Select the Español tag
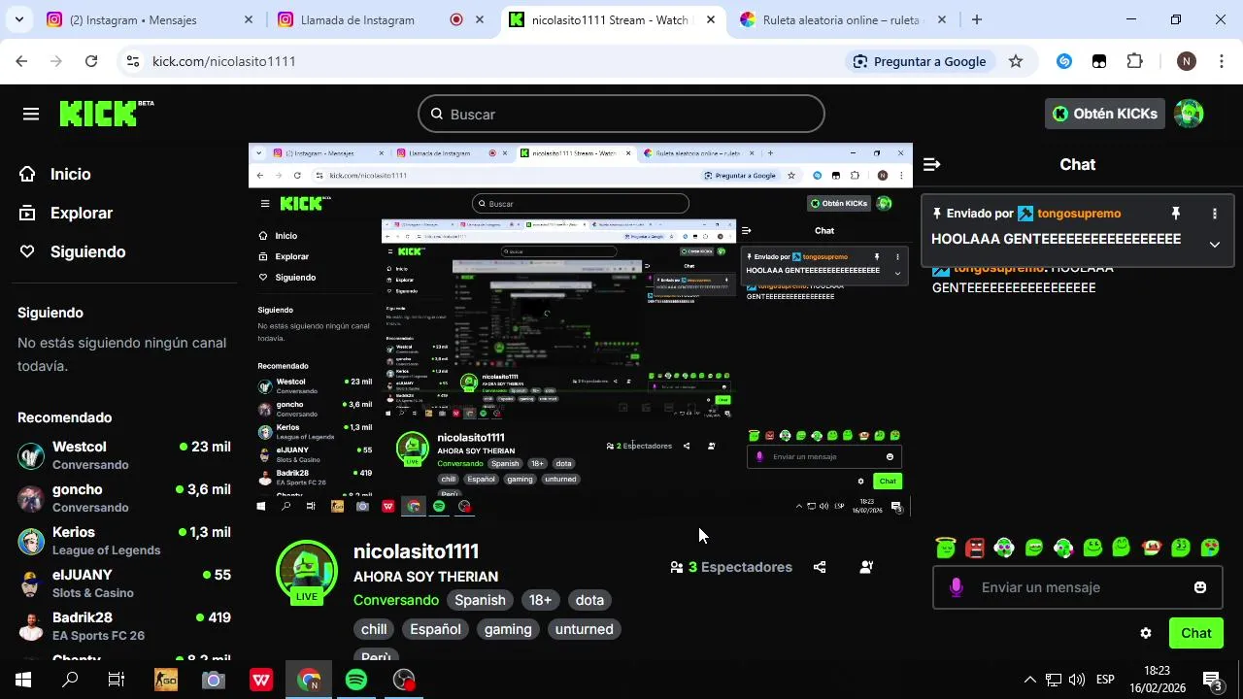The height and width of the screenshot is (699, 1243). coord(435,629)
